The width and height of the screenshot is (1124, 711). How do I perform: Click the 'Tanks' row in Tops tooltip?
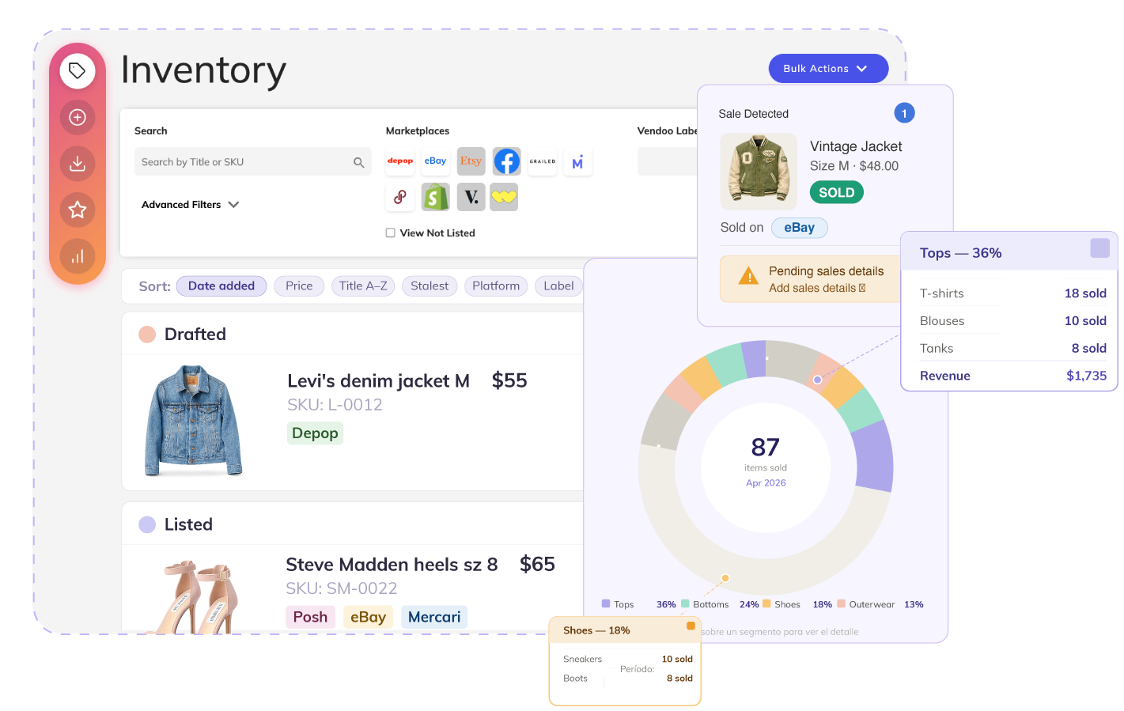pos(1012,348)
